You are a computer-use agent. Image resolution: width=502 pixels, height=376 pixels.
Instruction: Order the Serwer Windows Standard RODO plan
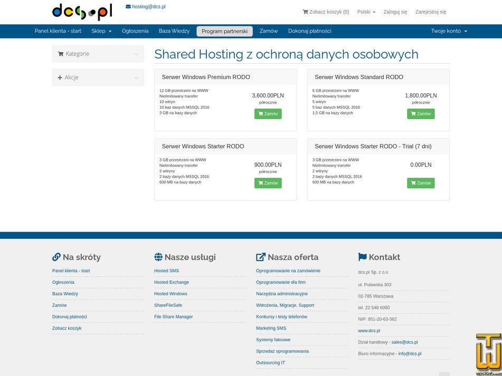click(x=421, y=114)
